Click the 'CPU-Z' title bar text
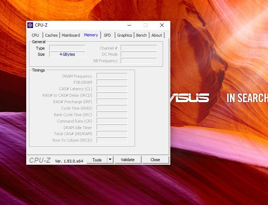 41,25
